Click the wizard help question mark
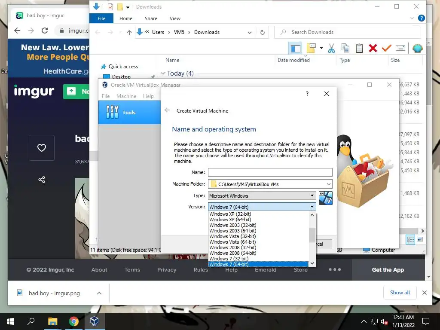Image resolution: width=440 pixels, height=330 pixels. (307, 94)
